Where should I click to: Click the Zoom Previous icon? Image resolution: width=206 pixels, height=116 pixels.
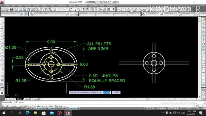[x=83, y=9]
